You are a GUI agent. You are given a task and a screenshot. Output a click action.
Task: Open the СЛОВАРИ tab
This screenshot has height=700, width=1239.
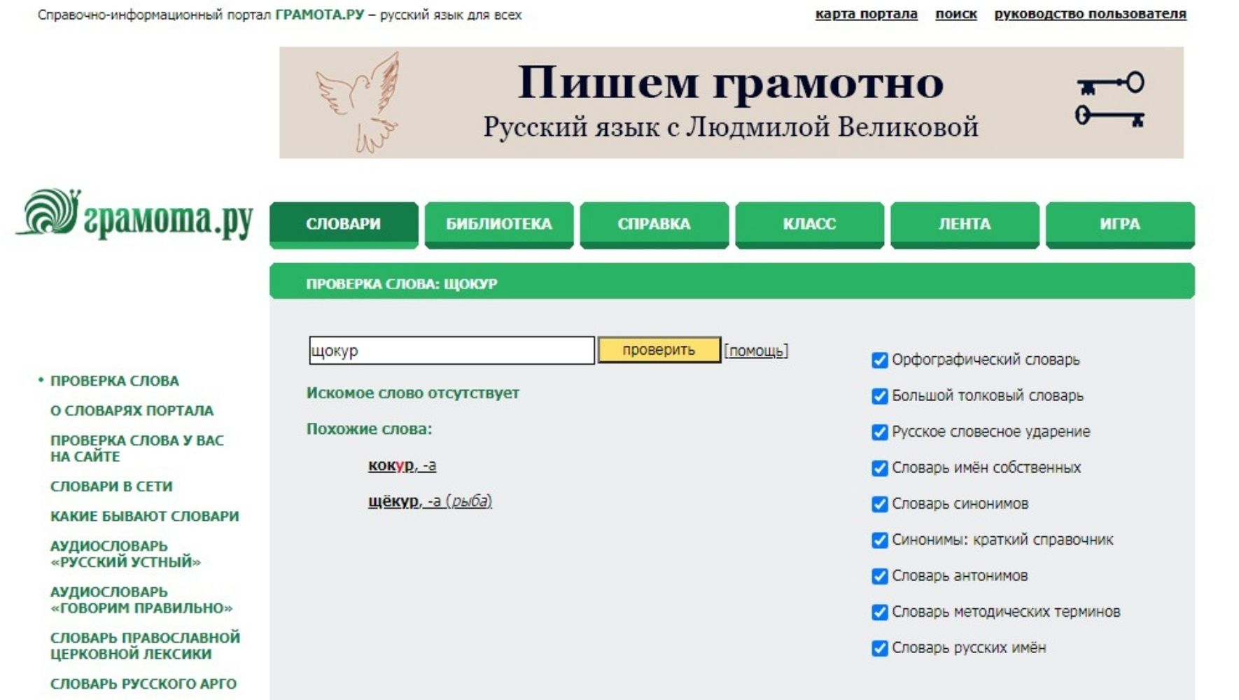coord(344,225)
